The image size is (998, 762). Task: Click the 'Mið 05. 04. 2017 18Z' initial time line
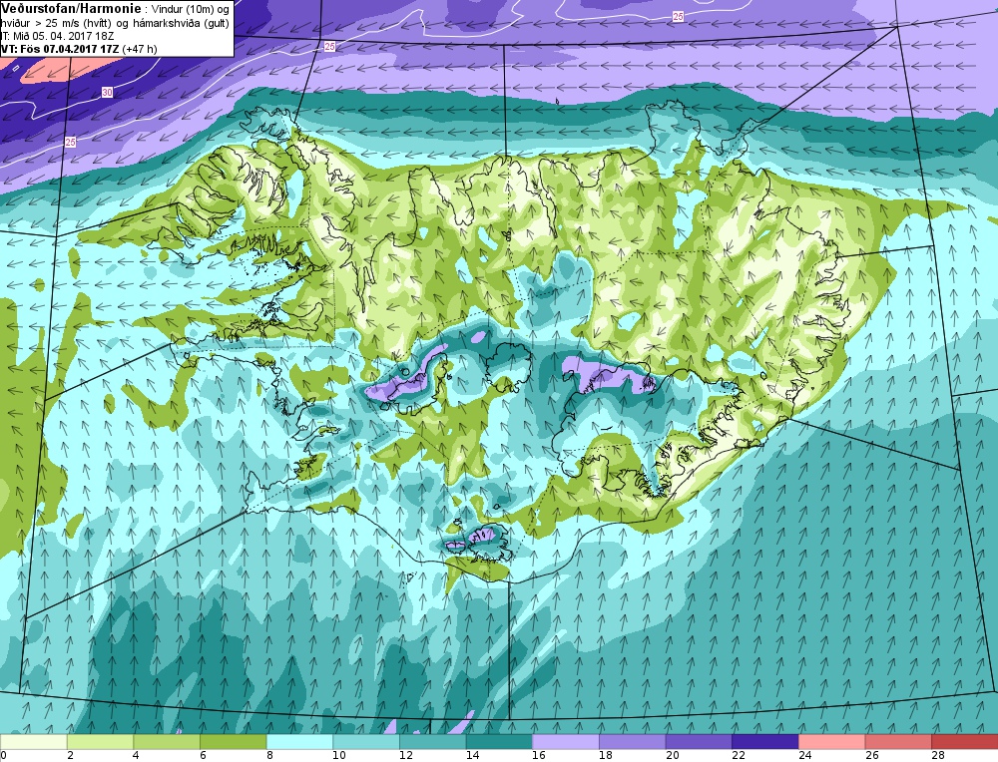[63, 36]
